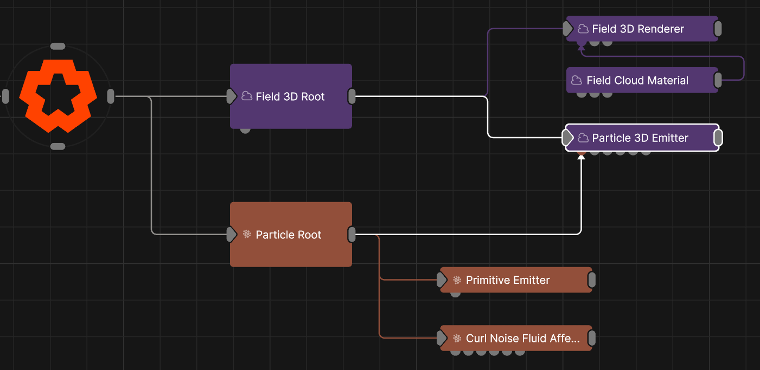Click the cloud icon on Field 3D Renderer
The height and width of the screenshot is (370, 760).
click(583, 29)
